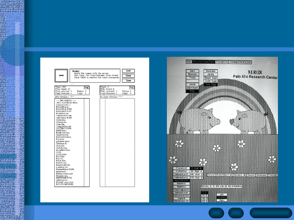This screenshot has width=294, height=220.
Task: Open the Transform menu
Action: pyautogui.click(x=222, y=62)
